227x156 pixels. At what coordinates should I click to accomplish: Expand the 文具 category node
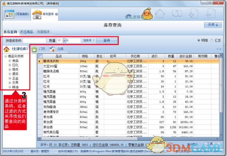pyautogui.click(x=10, y=83)
